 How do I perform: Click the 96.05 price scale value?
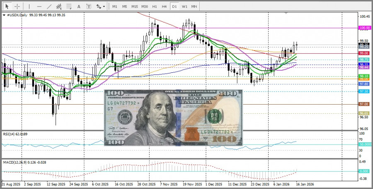[x=364, y=129]
